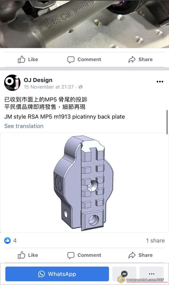Like the HK barrel photo post above
The height and width of the screenshot is (285, 169).
point(28,59)
